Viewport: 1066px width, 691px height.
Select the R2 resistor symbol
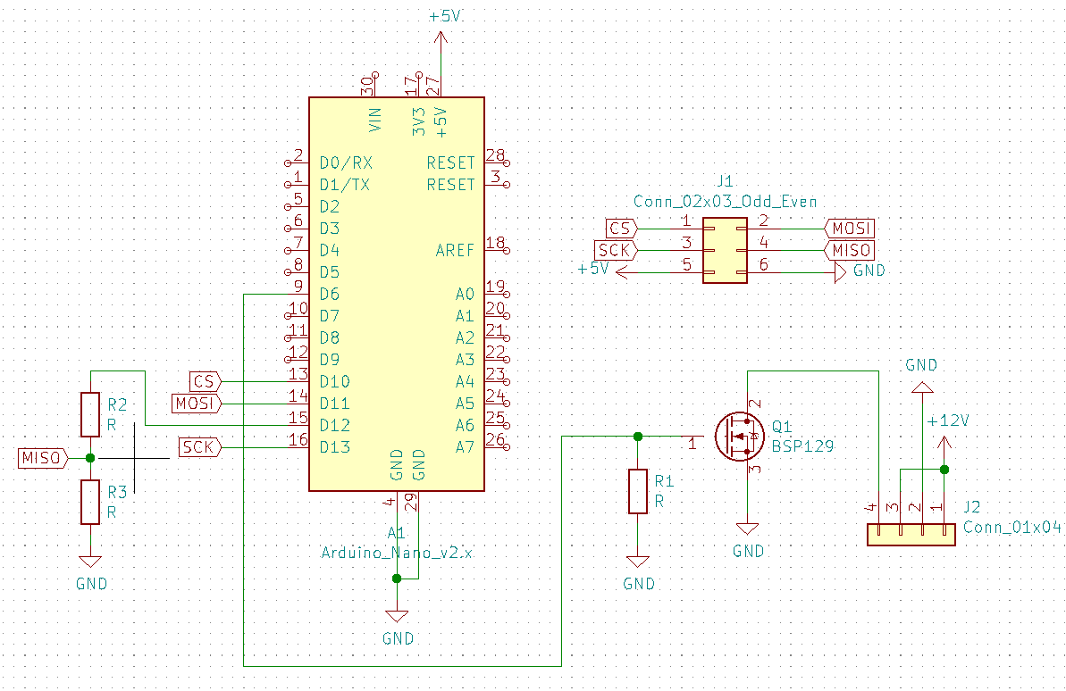[x=90, y=414]
